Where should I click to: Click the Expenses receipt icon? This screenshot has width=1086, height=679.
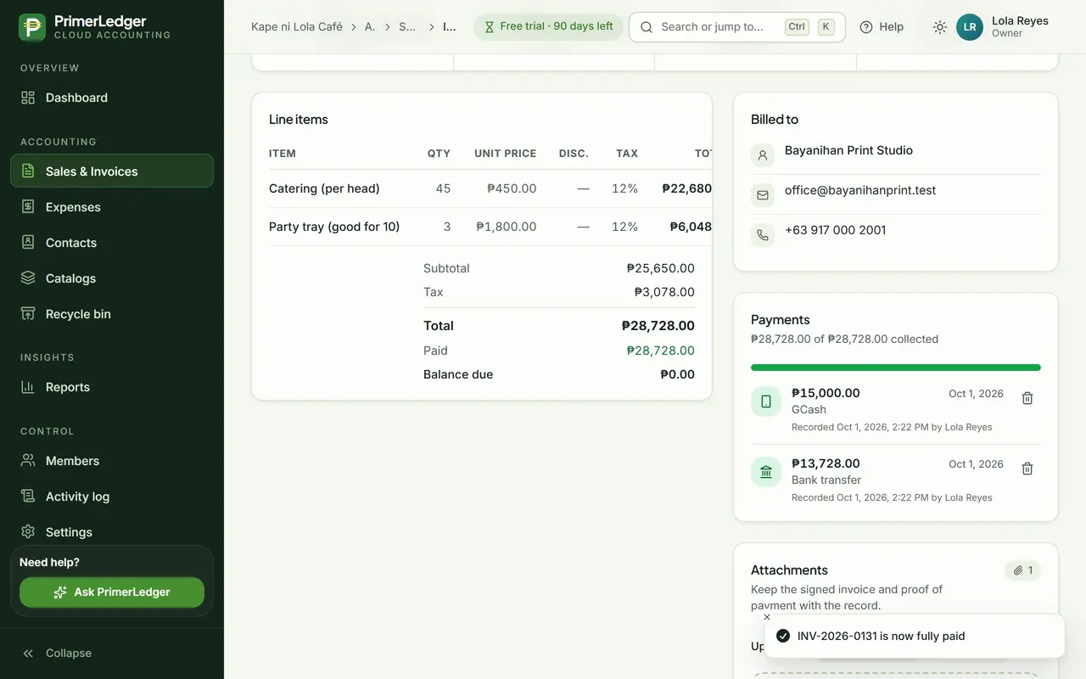tap(28, 206)
